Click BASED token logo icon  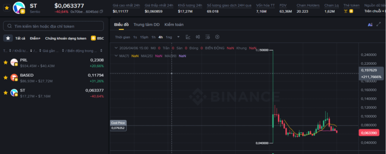click(x=14, y=78)
